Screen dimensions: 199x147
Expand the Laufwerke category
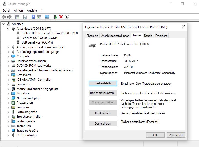8,84
